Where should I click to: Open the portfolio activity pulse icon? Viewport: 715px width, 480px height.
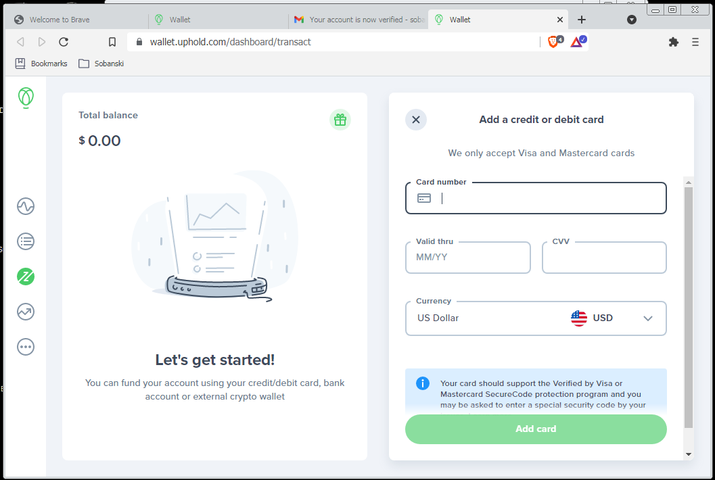[26, 206]
